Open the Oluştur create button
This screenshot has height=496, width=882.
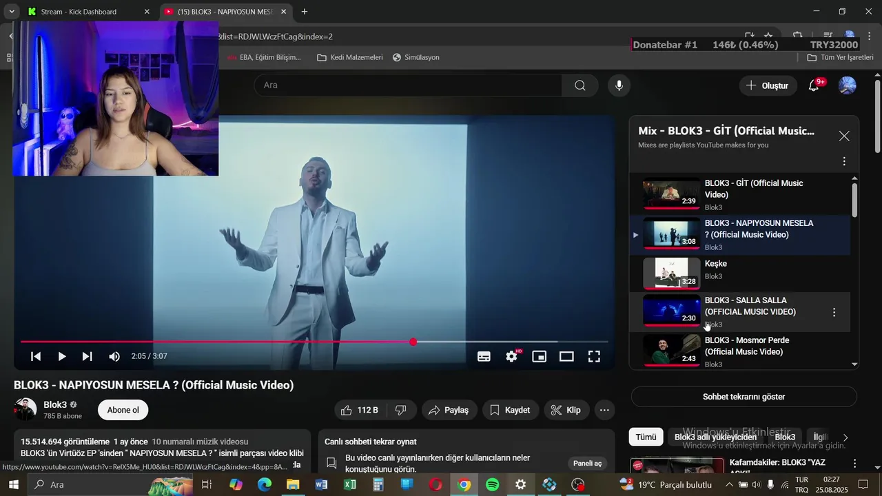coord(768,85)
